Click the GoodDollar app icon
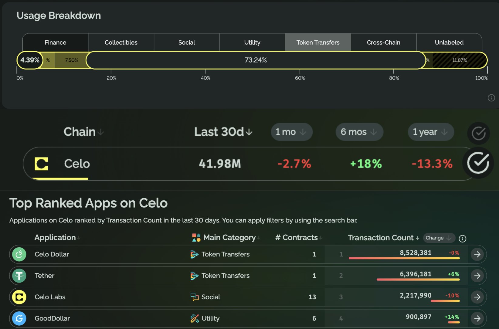 coord(19,318)
